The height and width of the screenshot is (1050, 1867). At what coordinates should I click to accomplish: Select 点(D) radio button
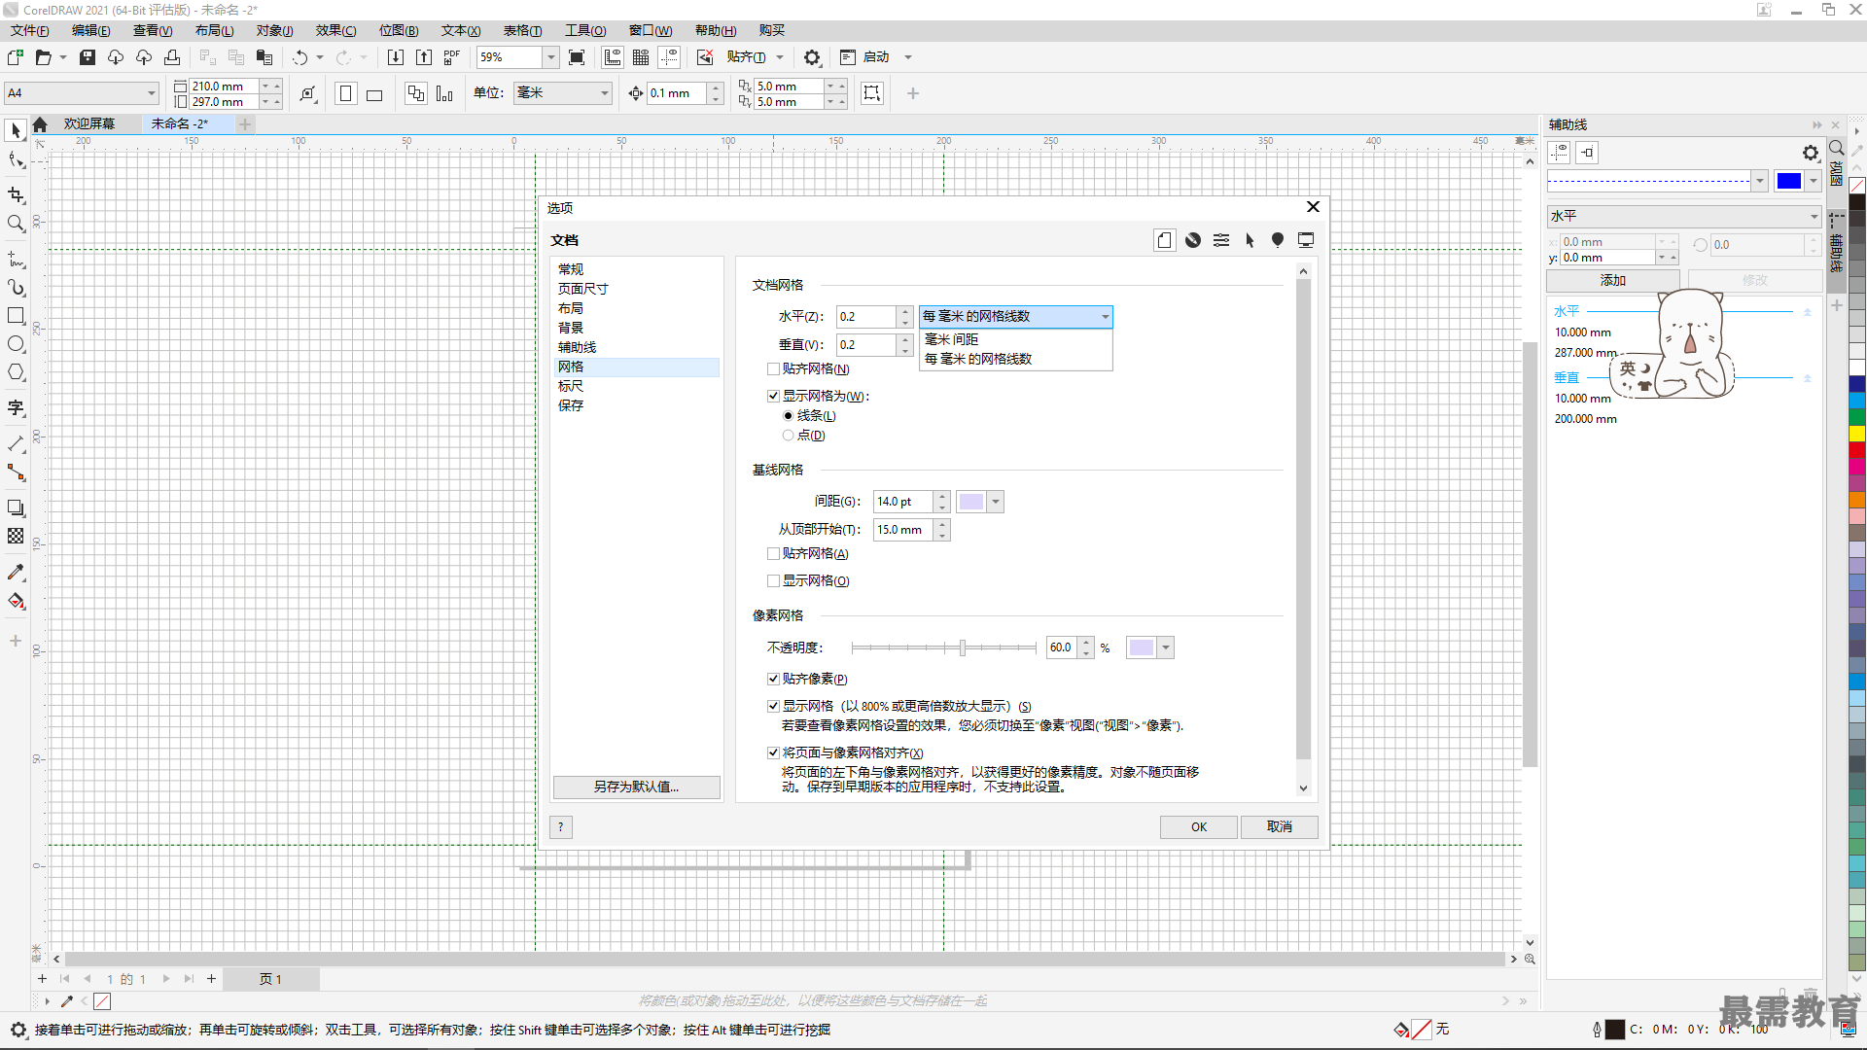(x=789, y=436)
